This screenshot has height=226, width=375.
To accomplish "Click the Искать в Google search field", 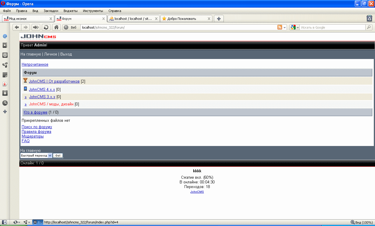I will (333, 27).
